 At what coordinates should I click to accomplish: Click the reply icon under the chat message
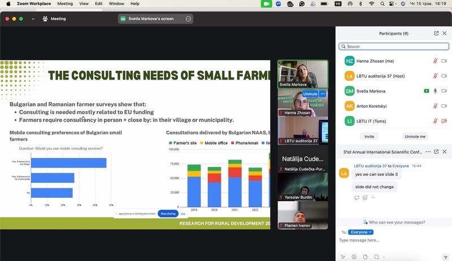point(357,198)
